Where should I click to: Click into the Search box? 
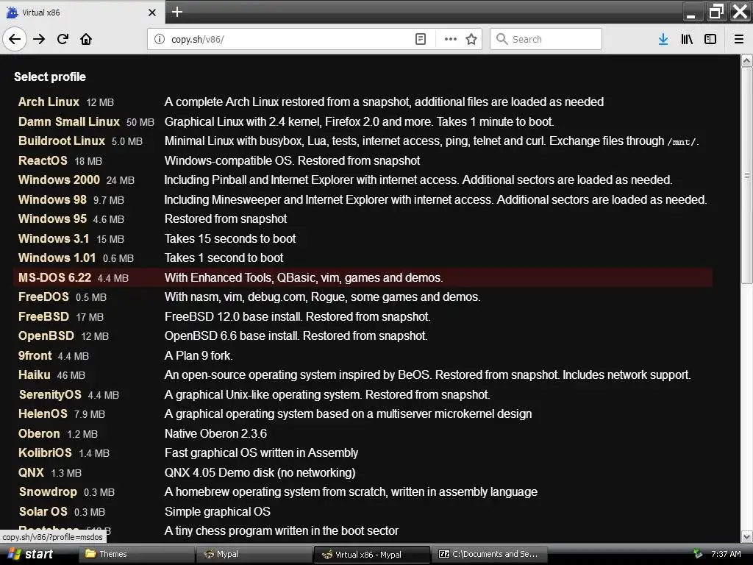[x=546, y=39]
